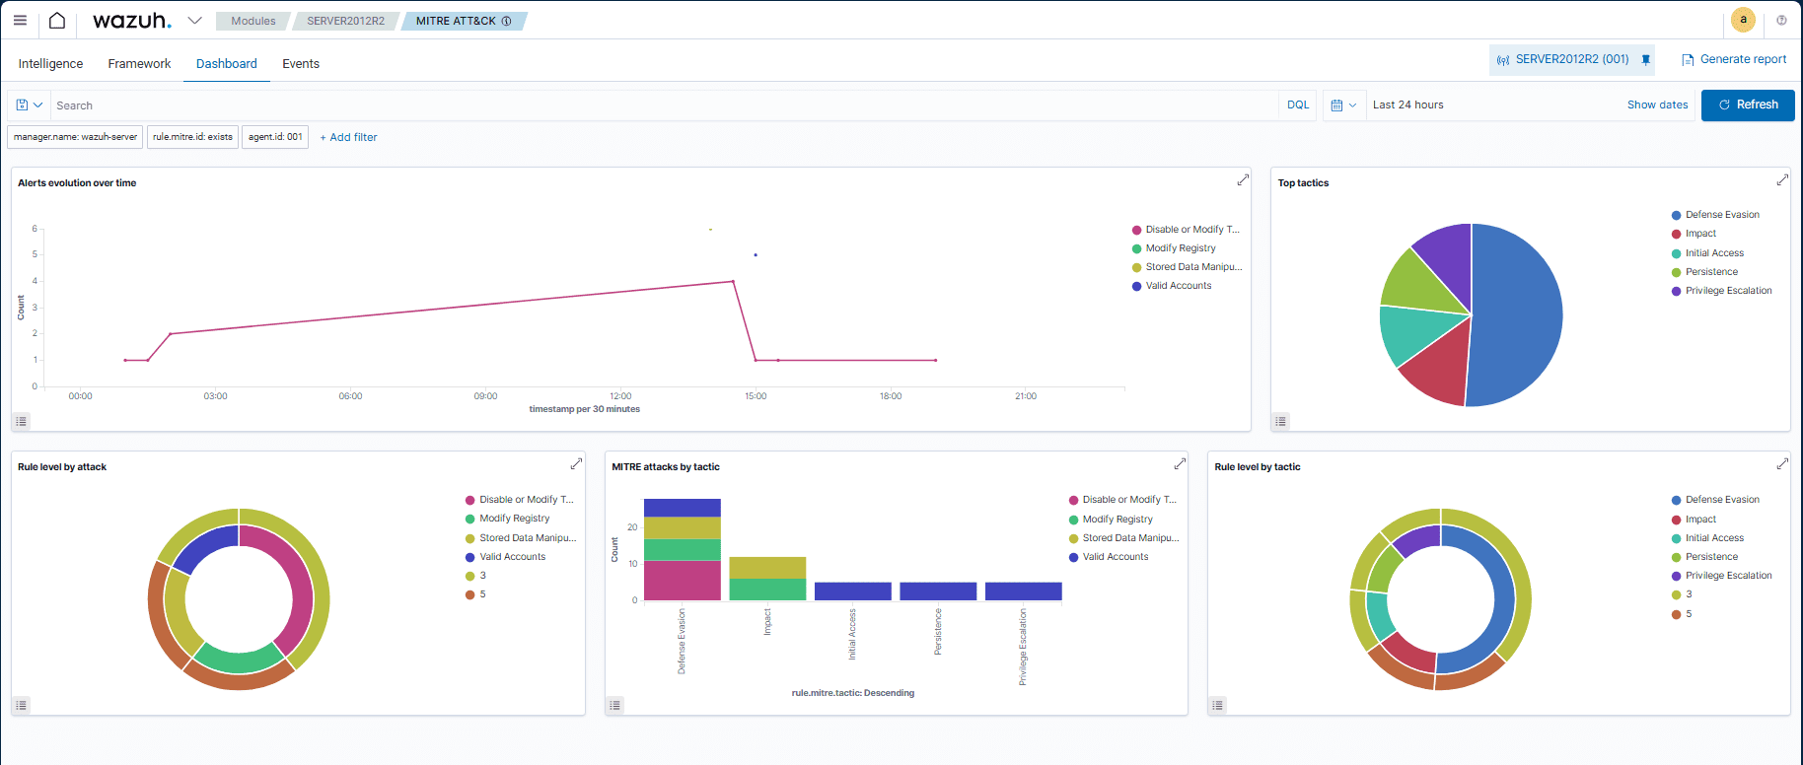Switch to the Framework tab
Image resolution: width=1803 pixels, height=765 pixels.
[139, 64]
